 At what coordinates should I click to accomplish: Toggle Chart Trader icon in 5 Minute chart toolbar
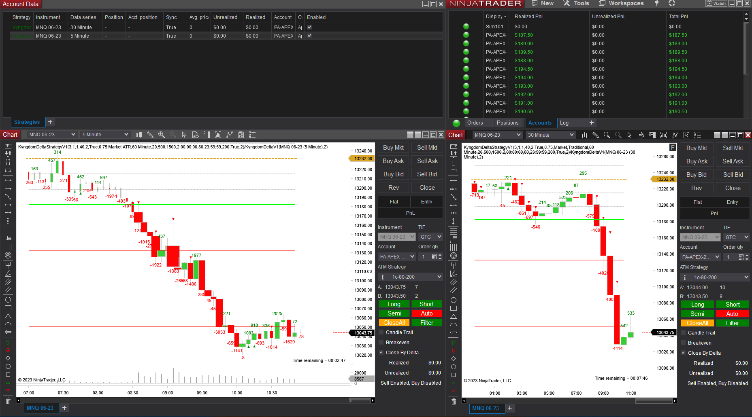207,135
